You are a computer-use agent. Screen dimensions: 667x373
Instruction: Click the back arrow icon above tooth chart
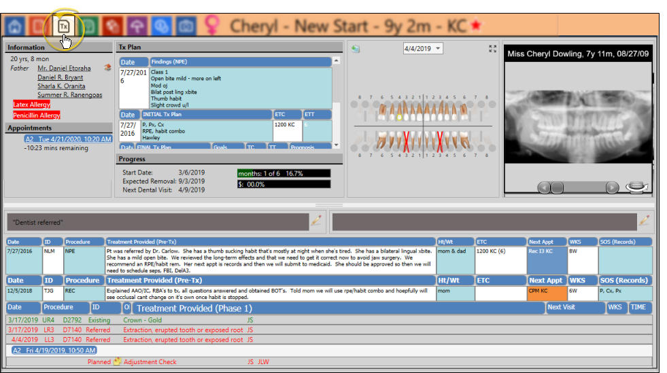[x=356, y=49]
